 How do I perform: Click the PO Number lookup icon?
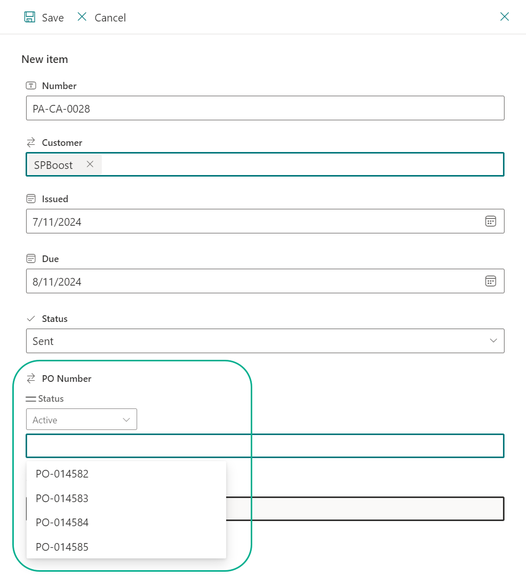click(x=31, y=378)
